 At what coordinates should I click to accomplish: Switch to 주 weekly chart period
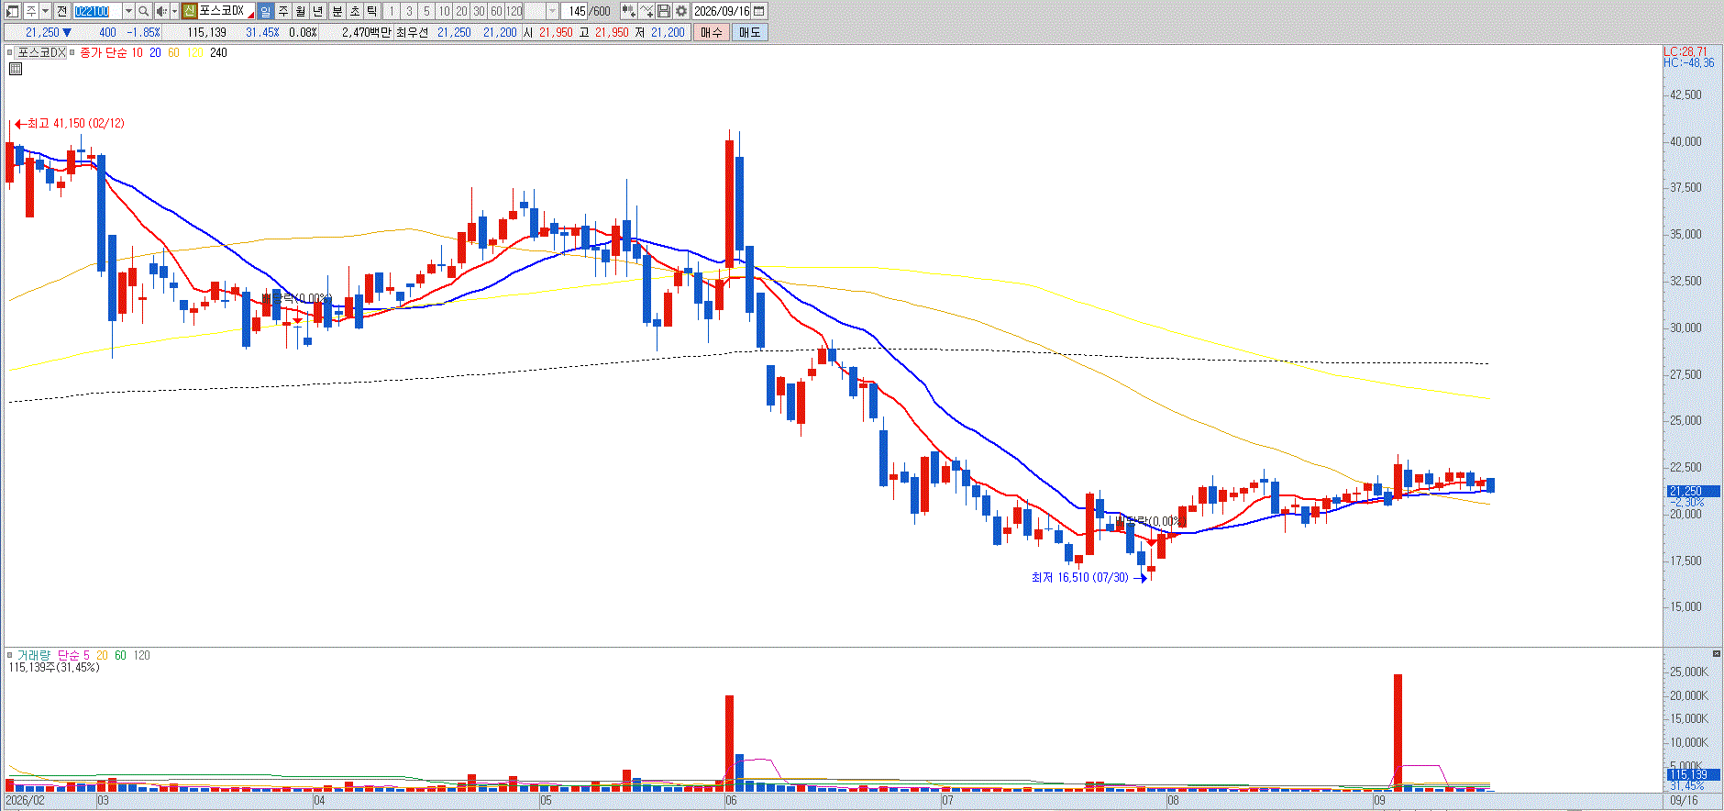[283, 11]
